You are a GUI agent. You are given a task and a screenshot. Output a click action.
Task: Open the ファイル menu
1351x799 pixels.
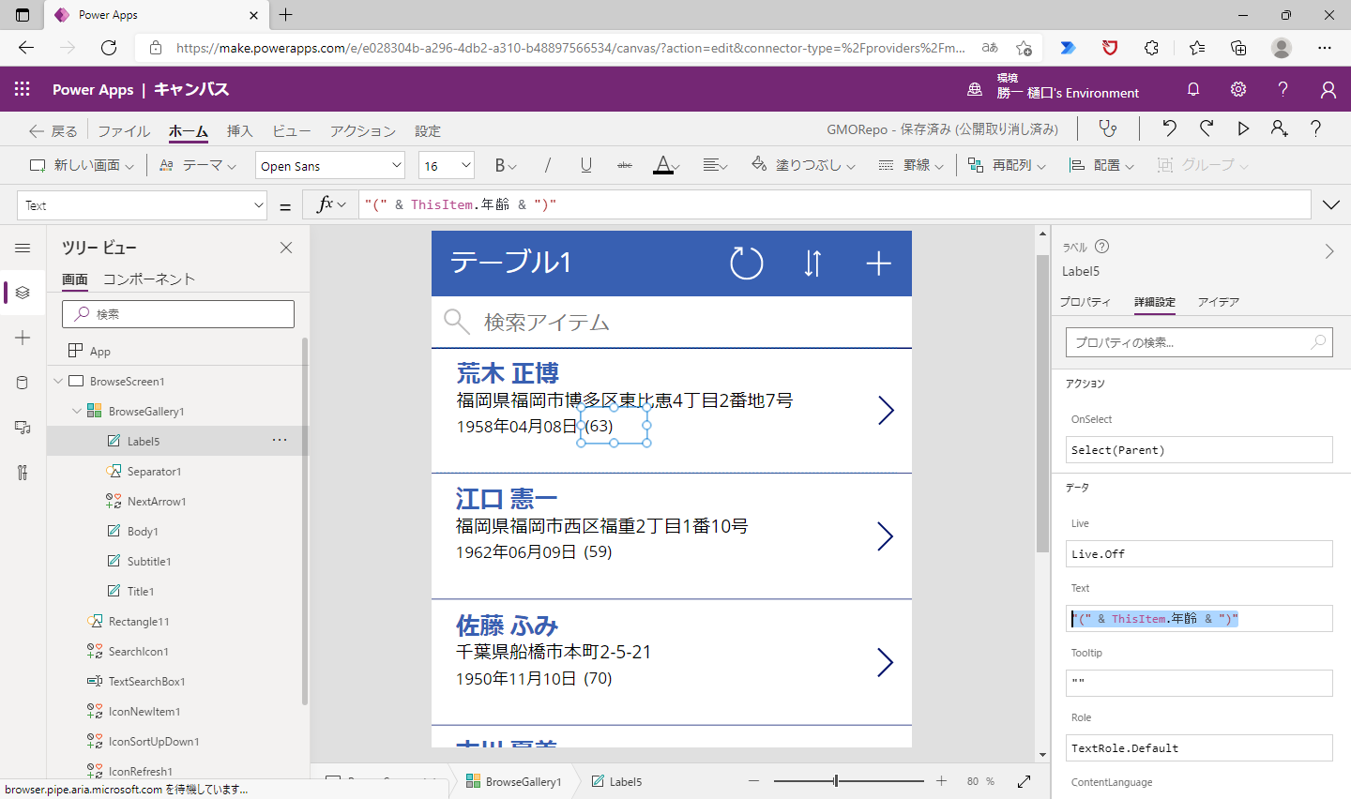click(124, 131)
